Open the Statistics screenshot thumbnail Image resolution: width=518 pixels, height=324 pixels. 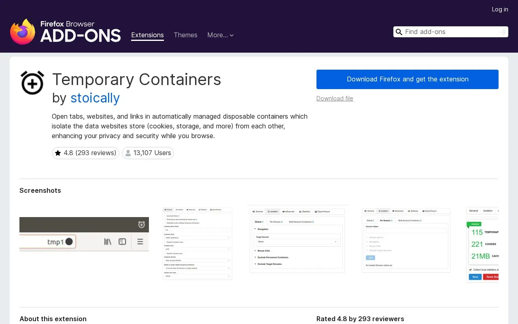pyautogui.click(x=482, y=245)
